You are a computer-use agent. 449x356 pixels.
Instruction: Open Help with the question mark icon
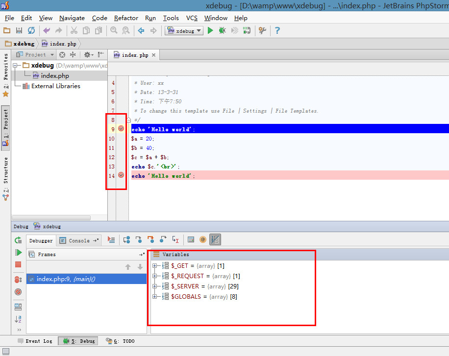277,30
